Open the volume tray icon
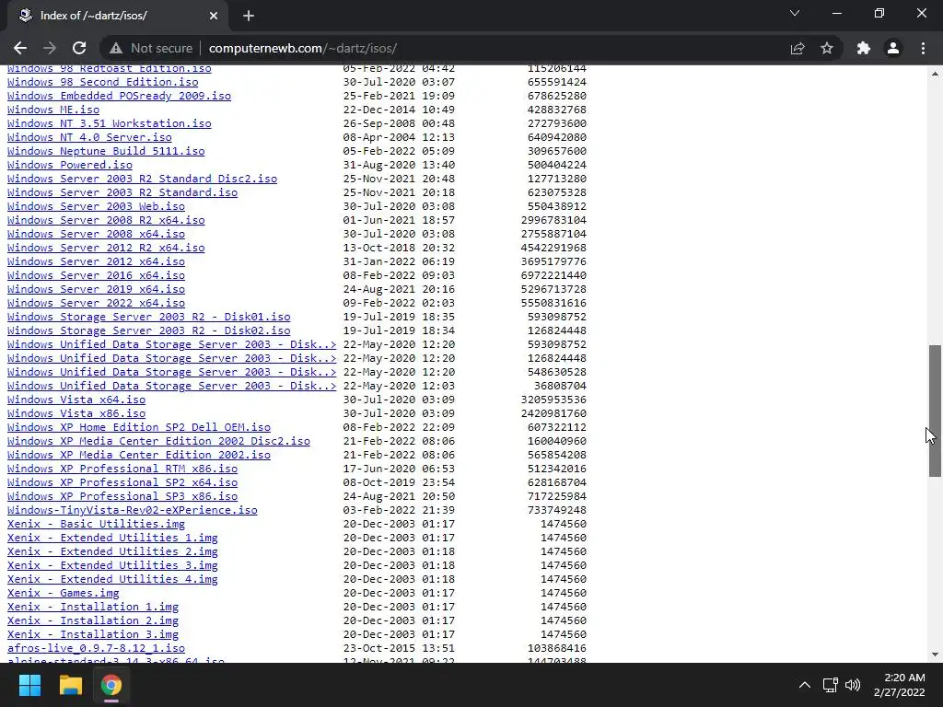 click(852, 685)
